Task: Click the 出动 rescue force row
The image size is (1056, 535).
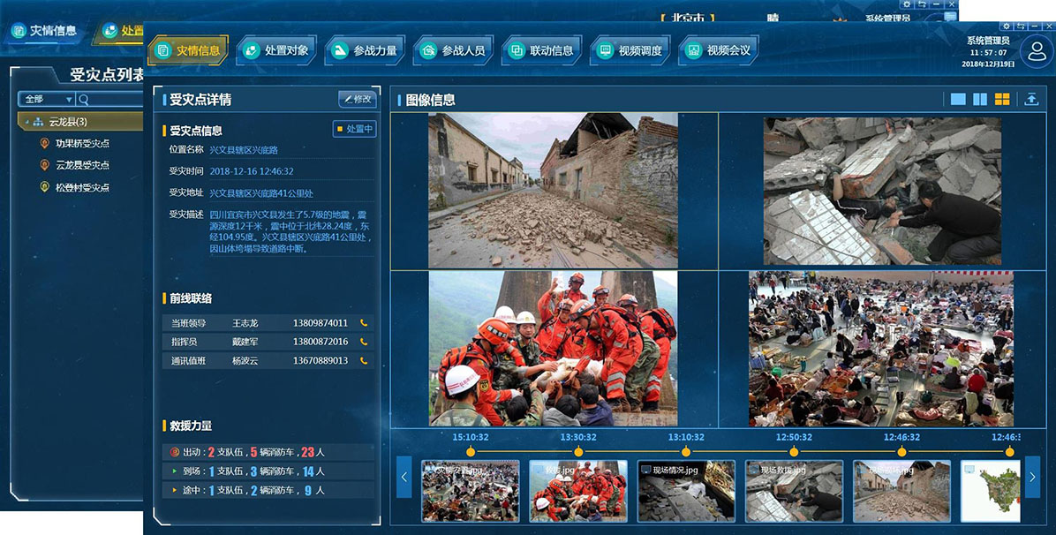Action: click(268, 452)
